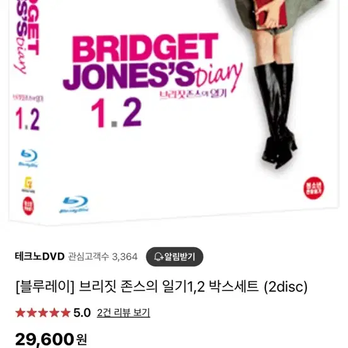Click the 1.2 volume number on front cover

point(116,113)
